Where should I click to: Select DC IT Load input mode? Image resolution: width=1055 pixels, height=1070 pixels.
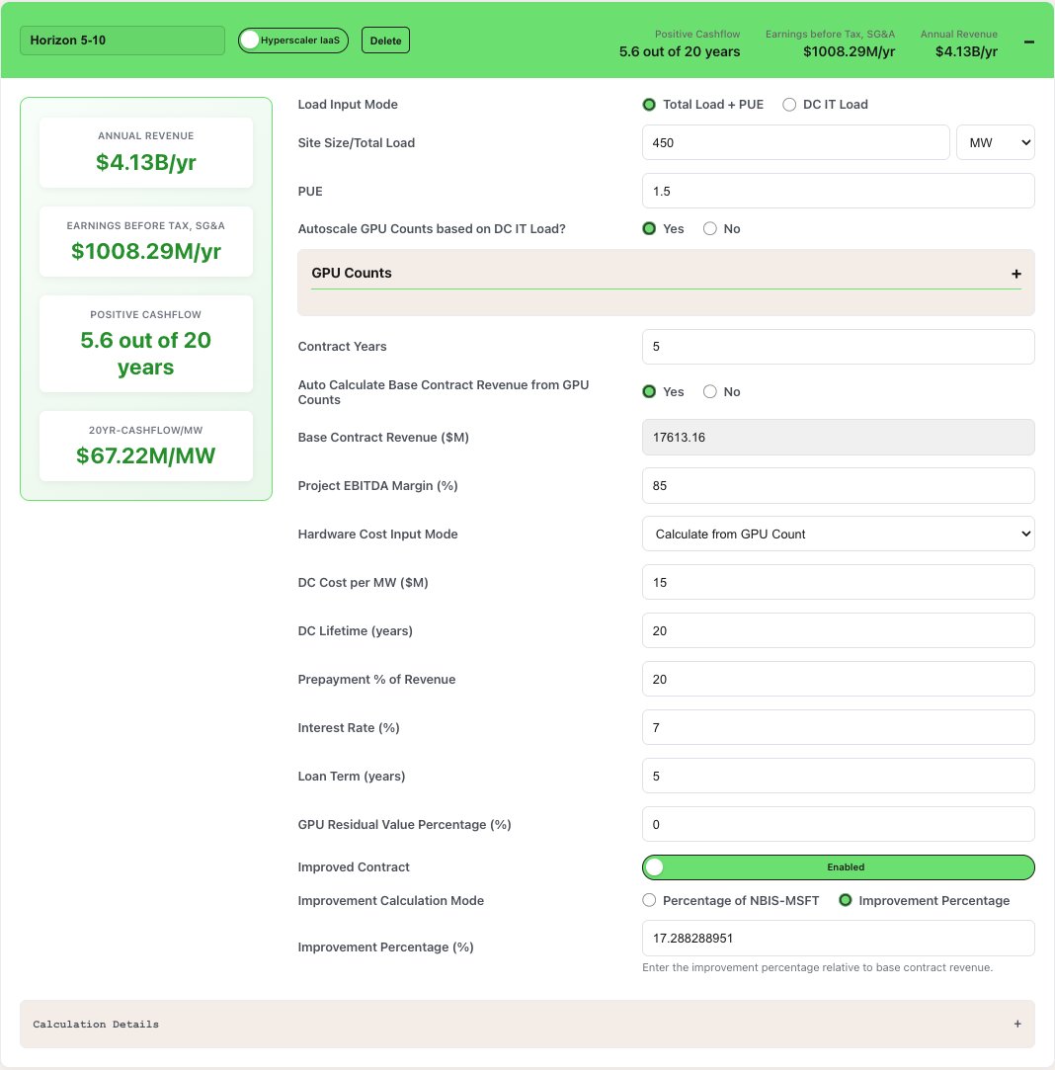click(789, 105)
